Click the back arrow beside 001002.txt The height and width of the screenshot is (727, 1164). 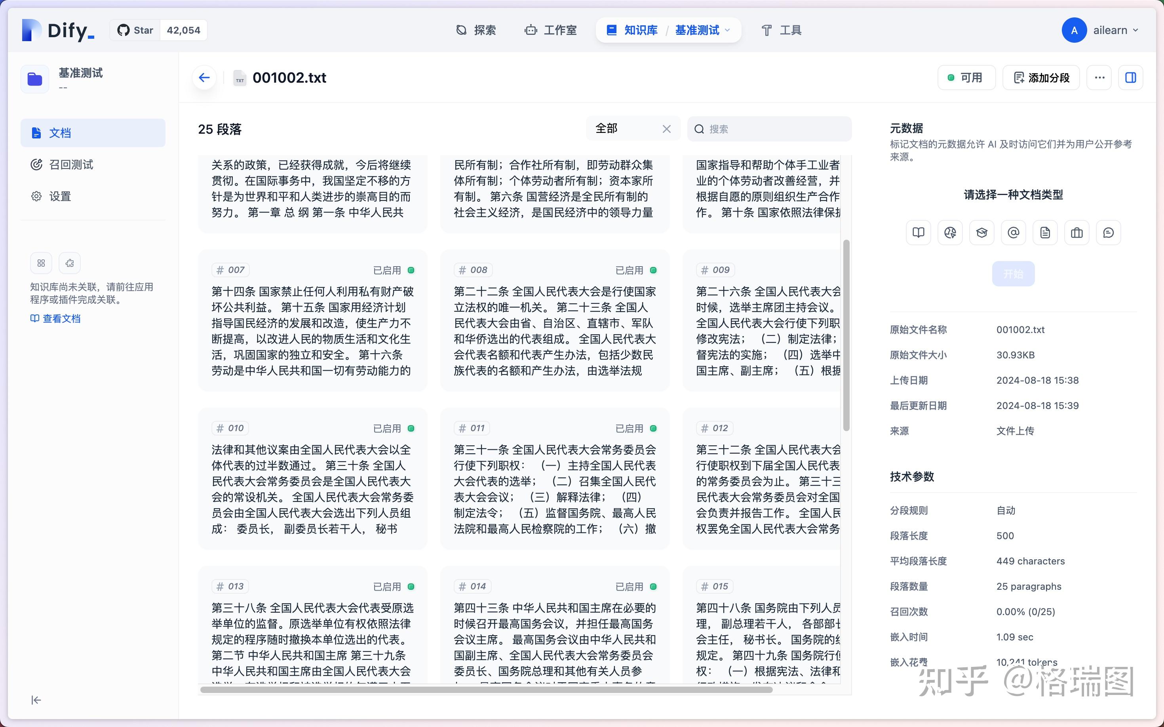[x=204, y=78]
